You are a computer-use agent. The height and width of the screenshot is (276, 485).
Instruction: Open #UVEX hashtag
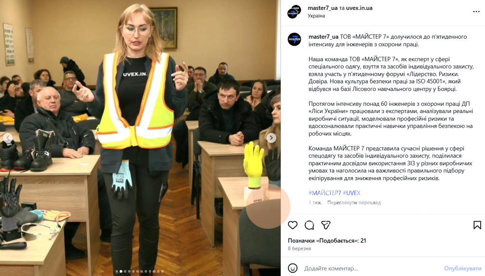(x=352, y=193)
